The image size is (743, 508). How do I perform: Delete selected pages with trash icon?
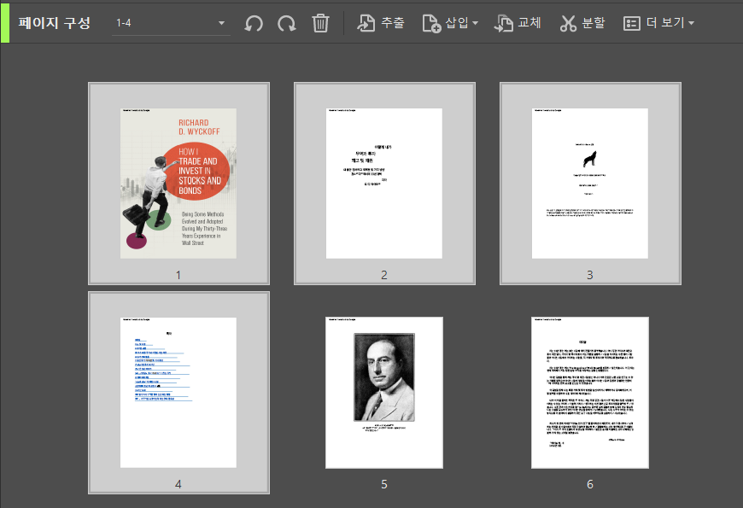point(320,23)
